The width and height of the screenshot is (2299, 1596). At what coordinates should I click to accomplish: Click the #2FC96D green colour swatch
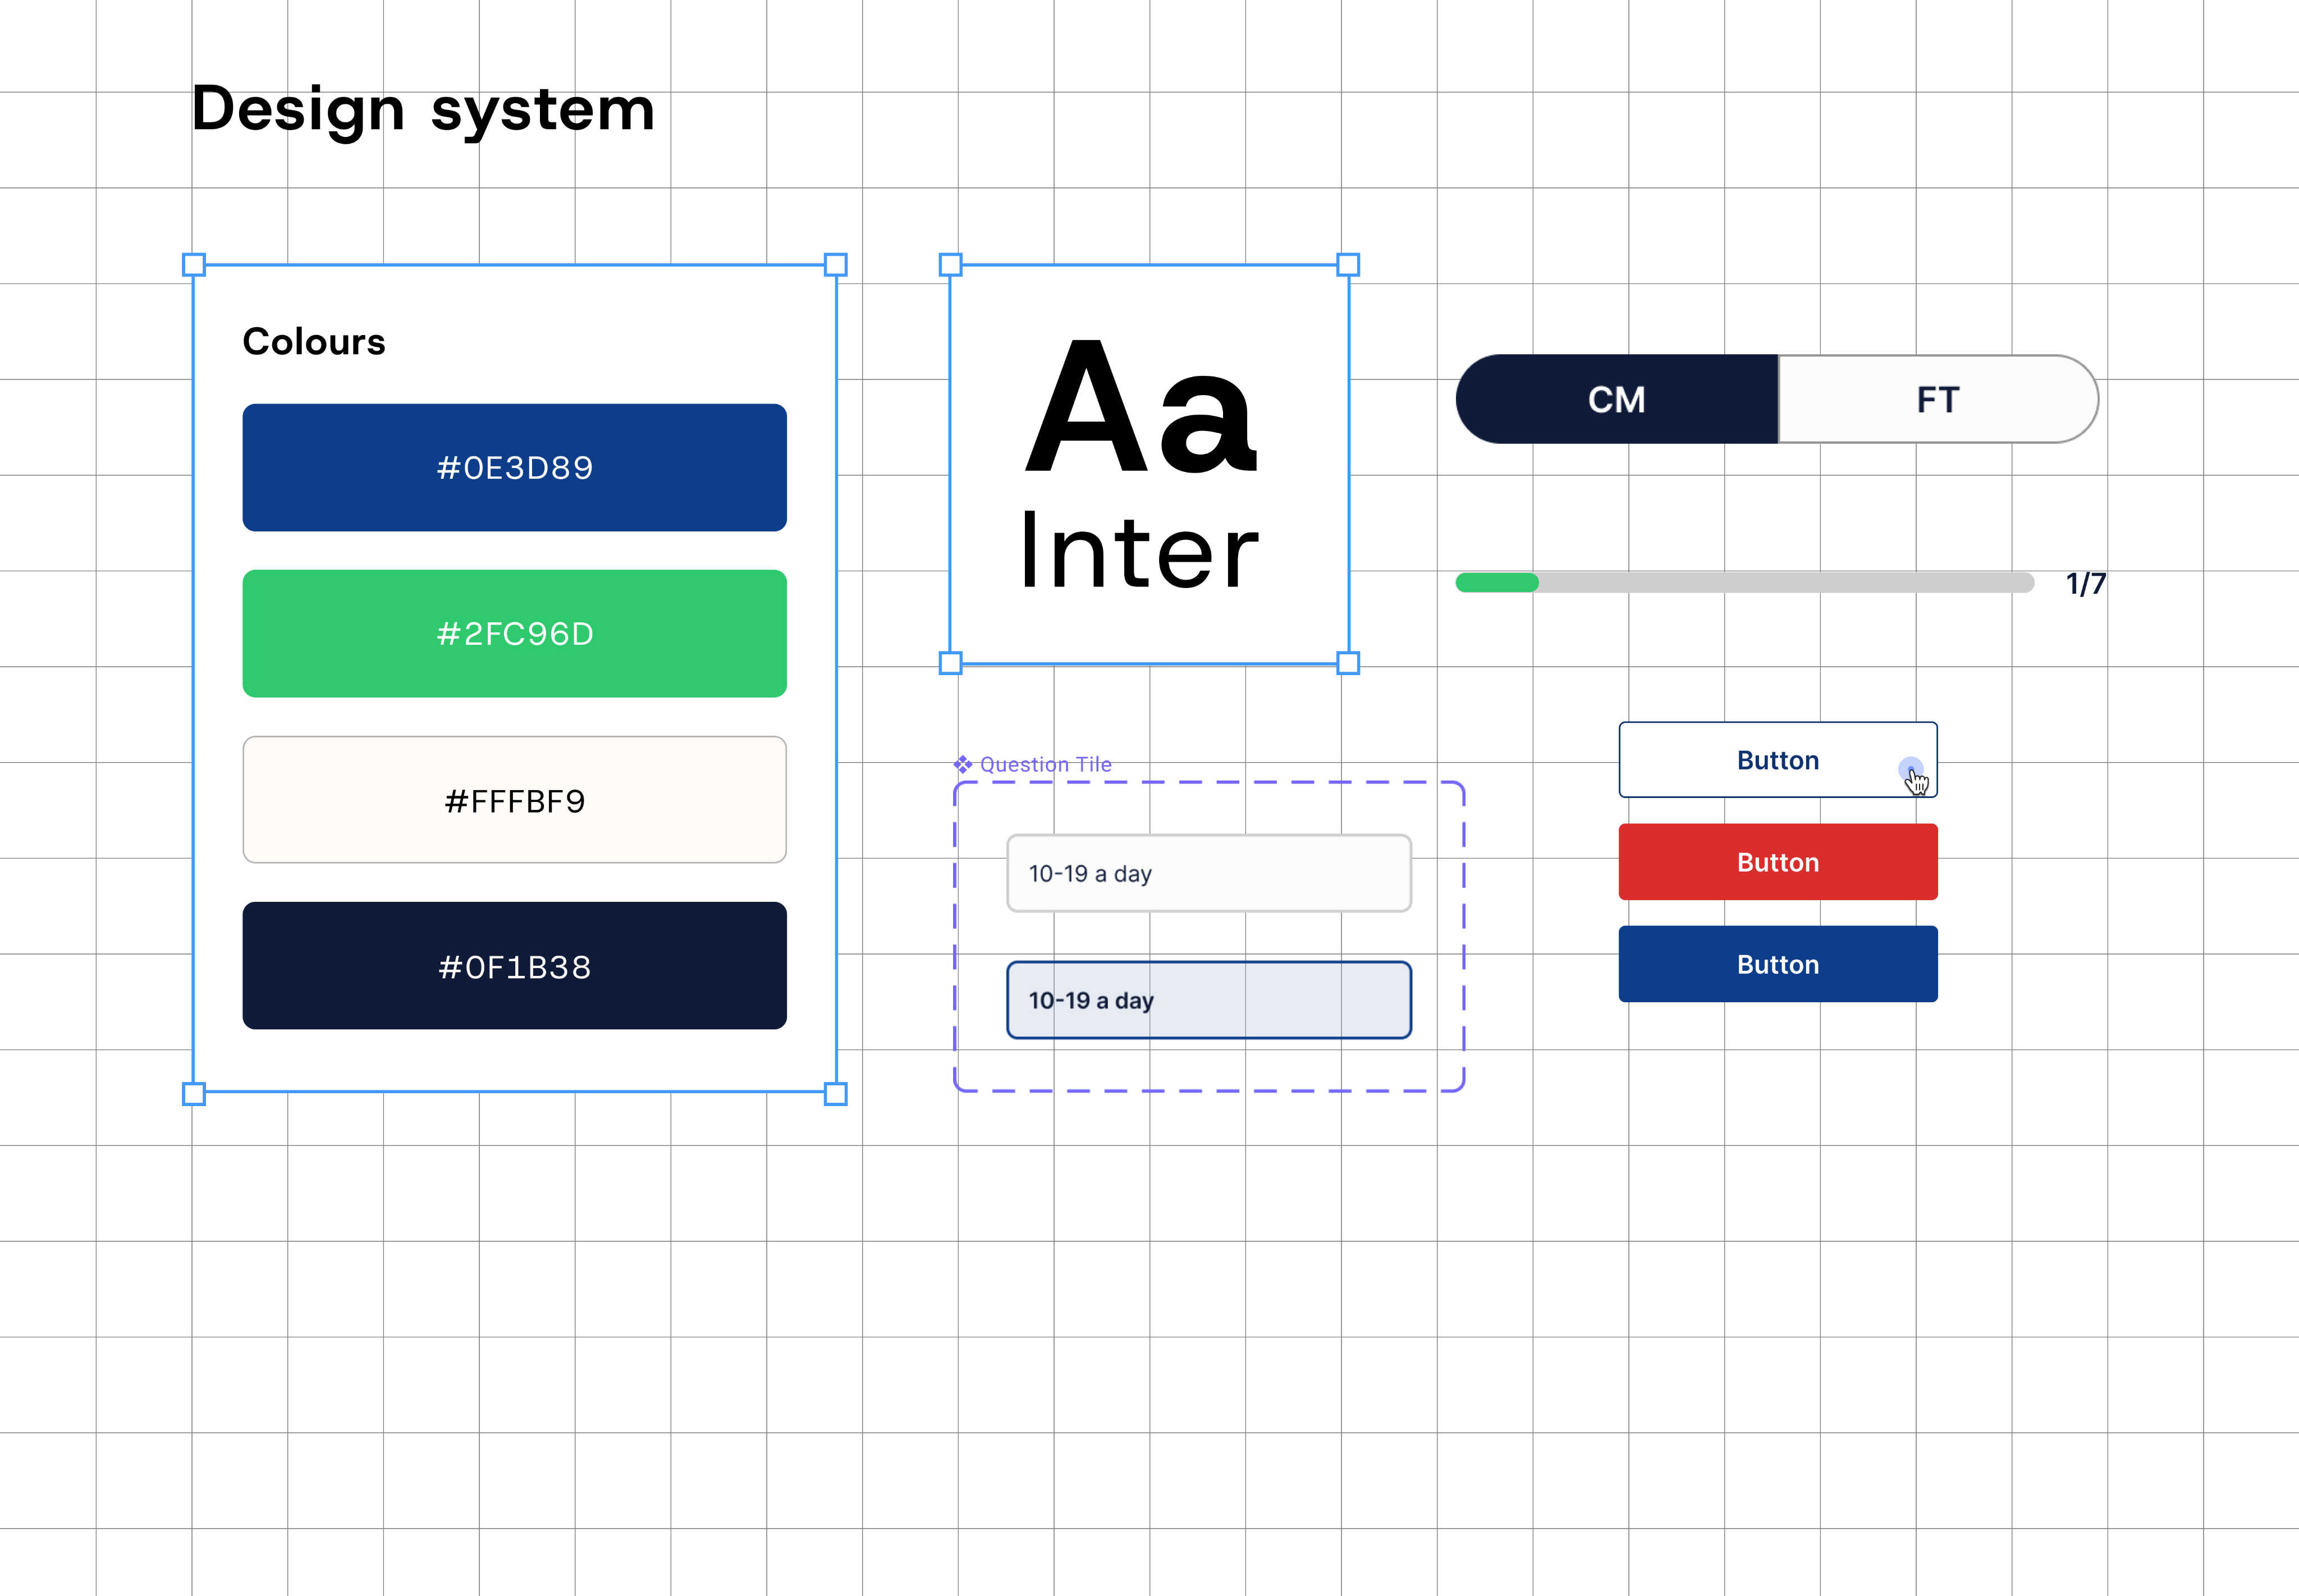(514, 633)
